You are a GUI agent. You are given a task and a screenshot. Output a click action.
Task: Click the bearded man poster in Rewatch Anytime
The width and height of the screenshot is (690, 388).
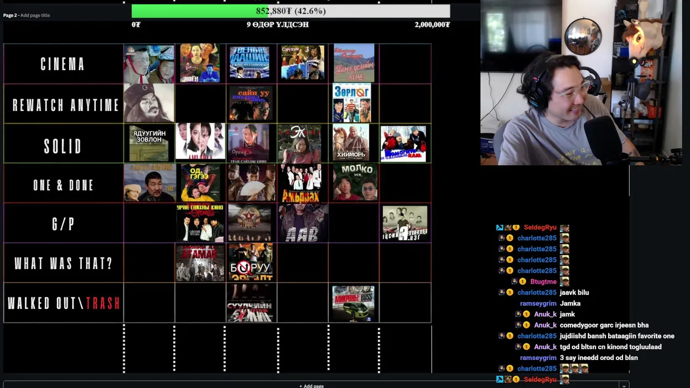coord(149,103)
